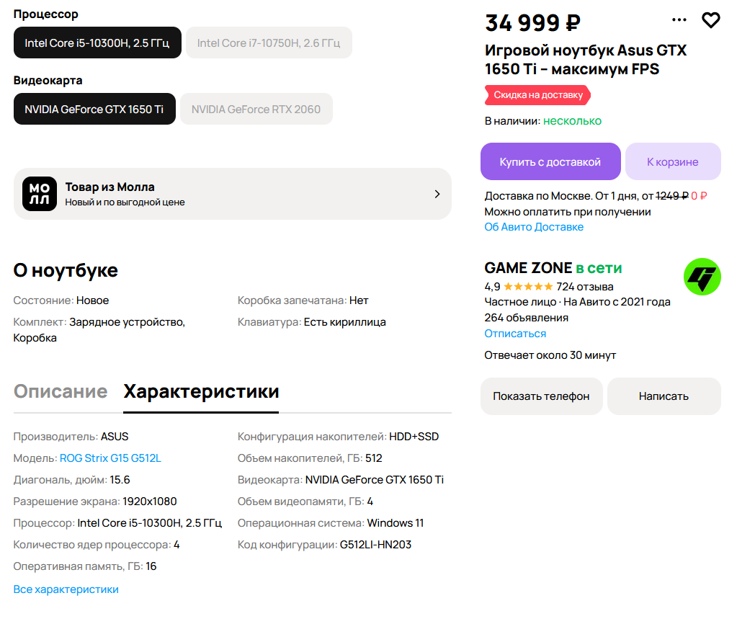The image size is (737, 624).
Task: Expand the Товар из Молла chevron arrow
Action: [437, 194]
